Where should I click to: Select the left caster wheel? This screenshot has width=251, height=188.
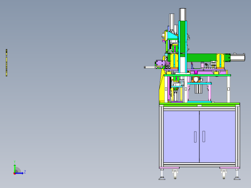pyautogui.click(x=175, y=174)
